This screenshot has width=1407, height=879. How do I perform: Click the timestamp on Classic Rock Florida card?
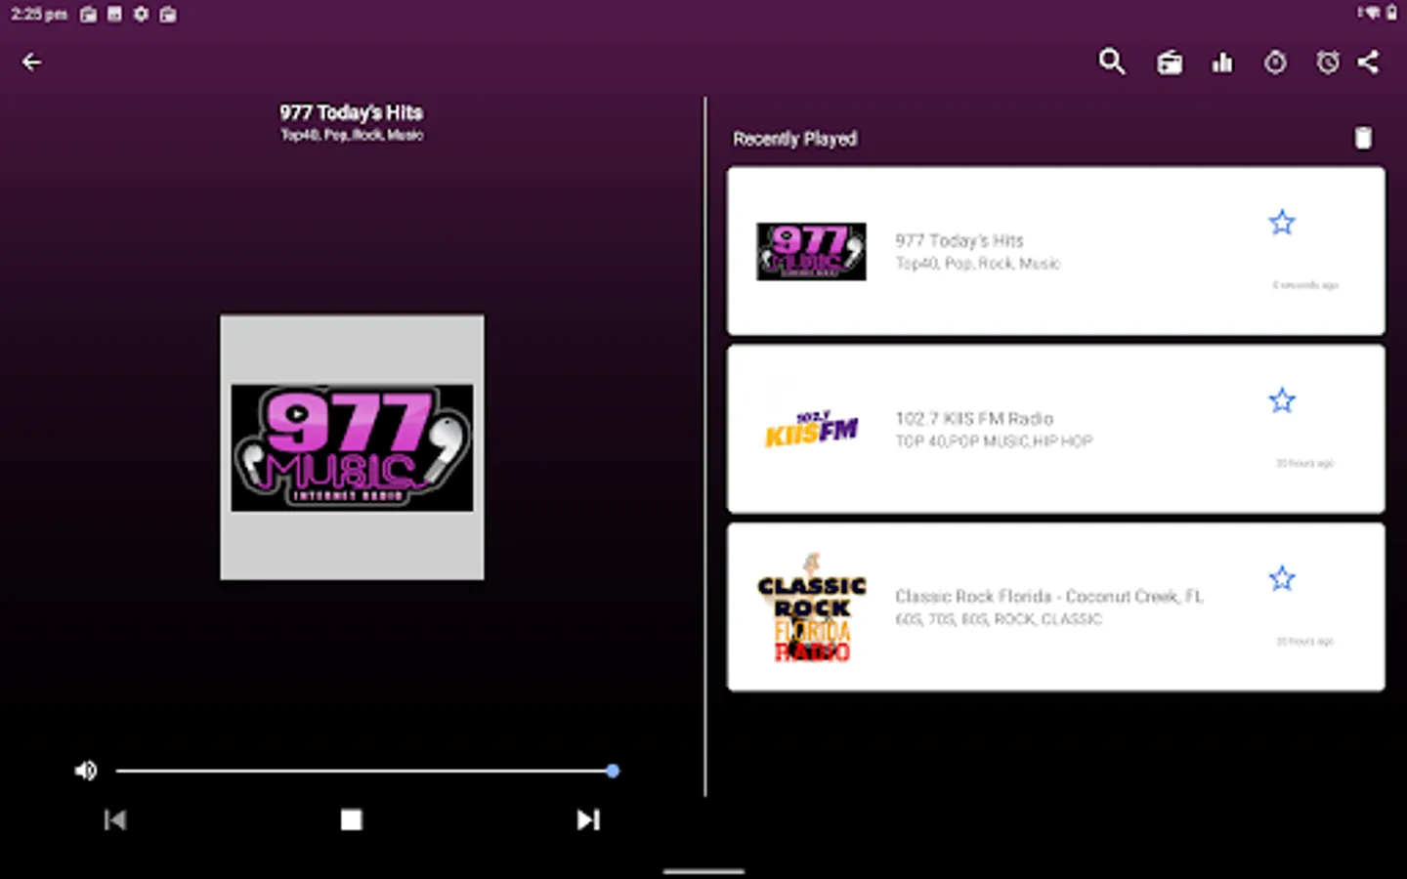click(1305, 642)
